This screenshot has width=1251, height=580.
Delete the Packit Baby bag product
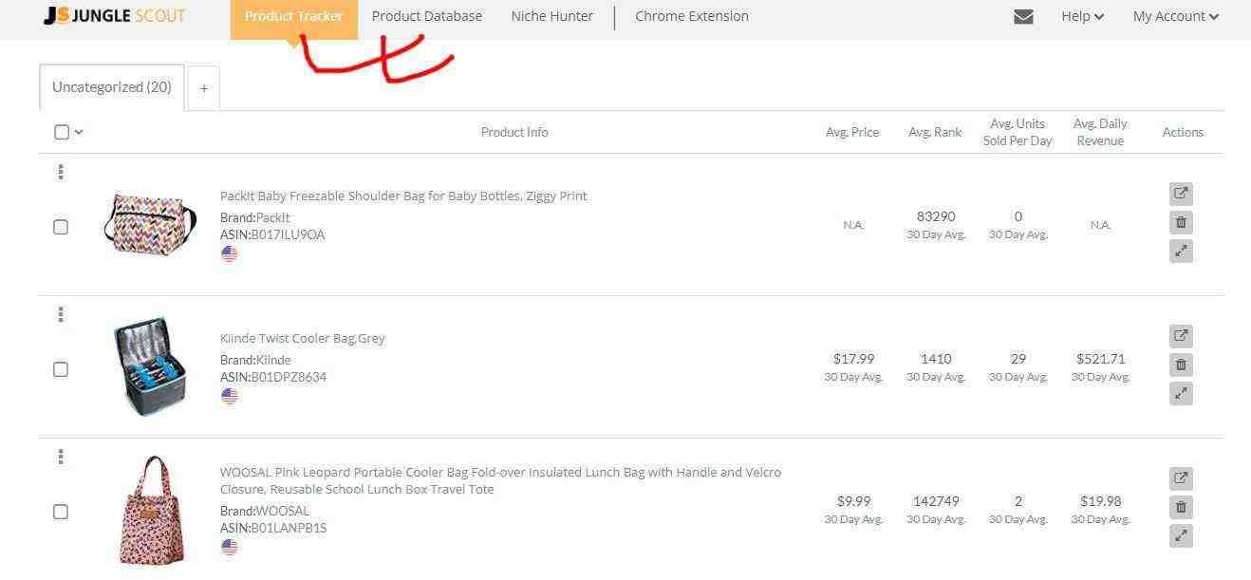point(1181,222)
